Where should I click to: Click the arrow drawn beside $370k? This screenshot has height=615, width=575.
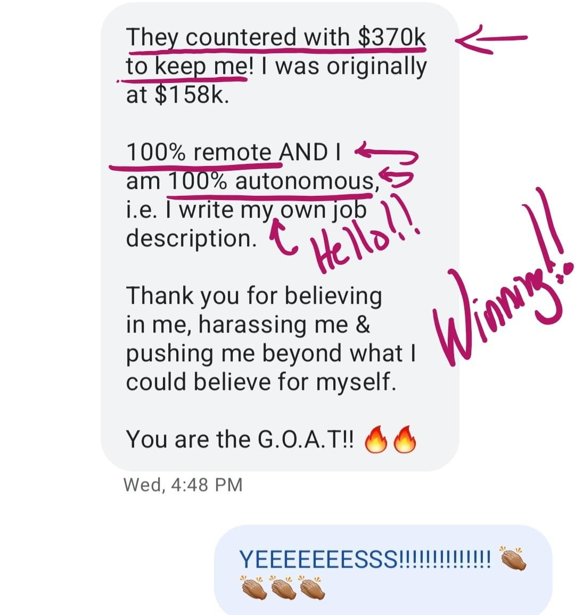(x=491, y=39)
